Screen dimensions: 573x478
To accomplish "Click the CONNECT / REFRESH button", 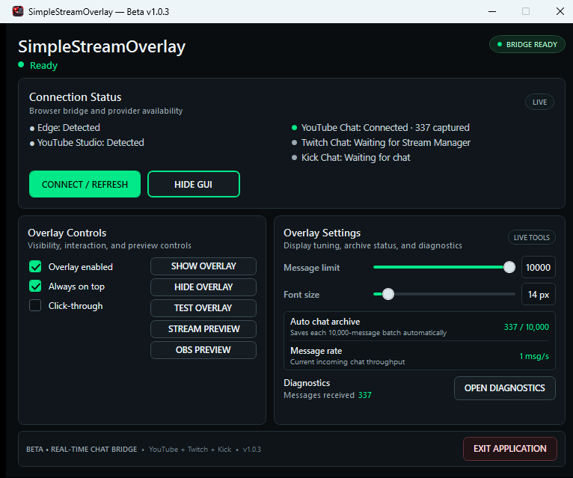I will (x=85, y=184).
